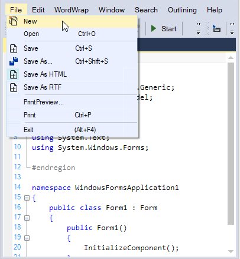Click the vertical scrollbar thumb
Image resolution: width=240 pixels, height=259 pixels.
pyautogui.click(x=231, y=143)
